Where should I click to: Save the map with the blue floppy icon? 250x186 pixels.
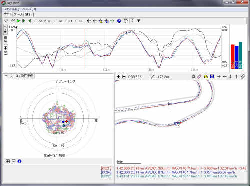pos(212,76)
